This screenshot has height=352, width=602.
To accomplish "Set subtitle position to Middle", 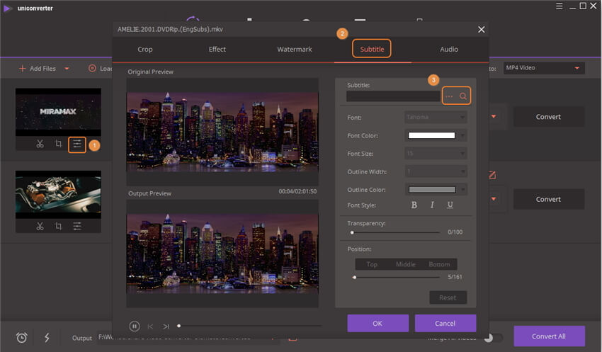I will 405,264.
